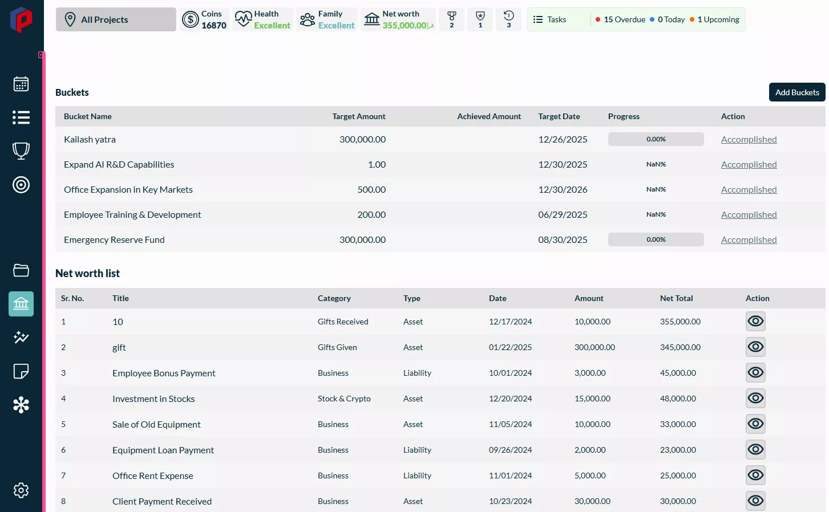This screenshot has width=829, height=512.
Task: View details of Office Rent Expense
Action: [x=755, y=475]
